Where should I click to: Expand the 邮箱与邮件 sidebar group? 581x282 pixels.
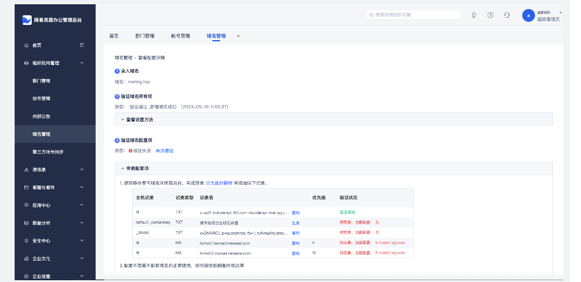pyautogui.click(x=82, y=187)
